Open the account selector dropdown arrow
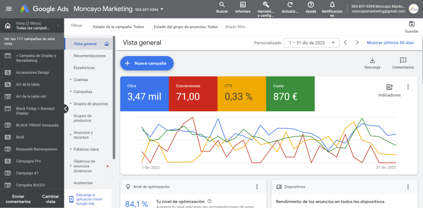The height and width of the screenshot is (208, 423). point(162,9)
